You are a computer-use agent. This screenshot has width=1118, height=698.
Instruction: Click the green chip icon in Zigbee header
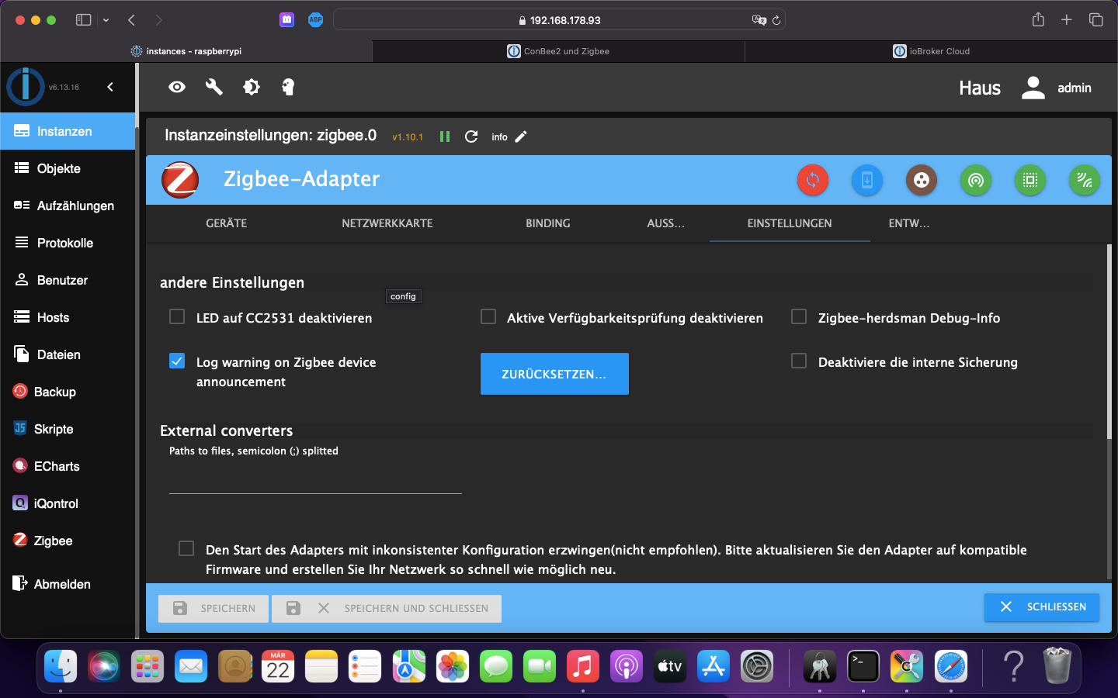click(x=1030, y=180)
